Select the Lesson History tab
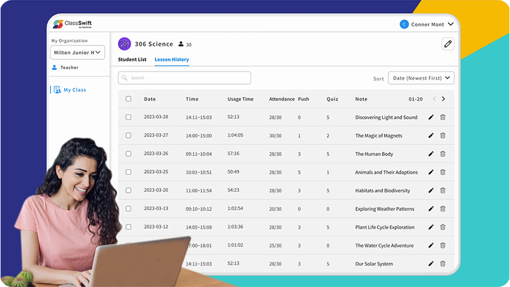This screenshot has width=510, height=287. pos(172,59)
